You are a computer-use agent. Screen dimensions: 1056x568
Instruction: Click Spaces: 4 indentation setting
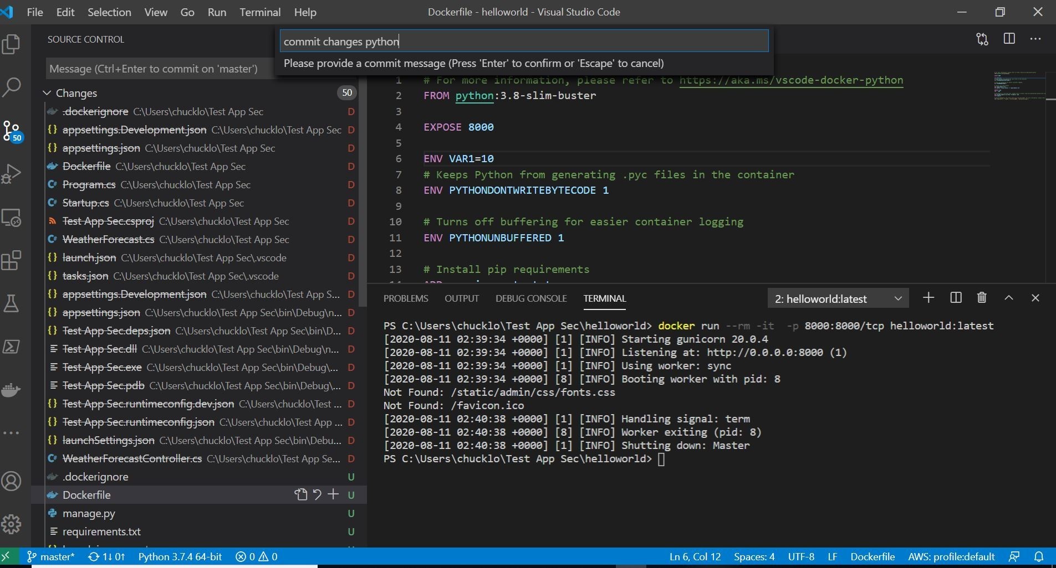[754, 556]
